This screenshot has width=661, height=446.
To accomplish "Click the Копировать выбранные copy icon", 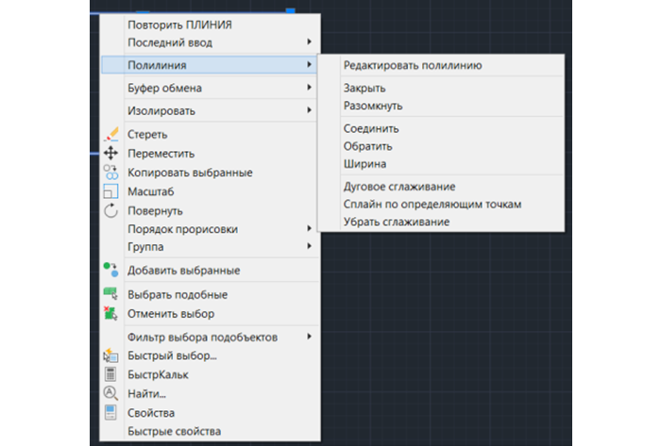I will point(110,173).
